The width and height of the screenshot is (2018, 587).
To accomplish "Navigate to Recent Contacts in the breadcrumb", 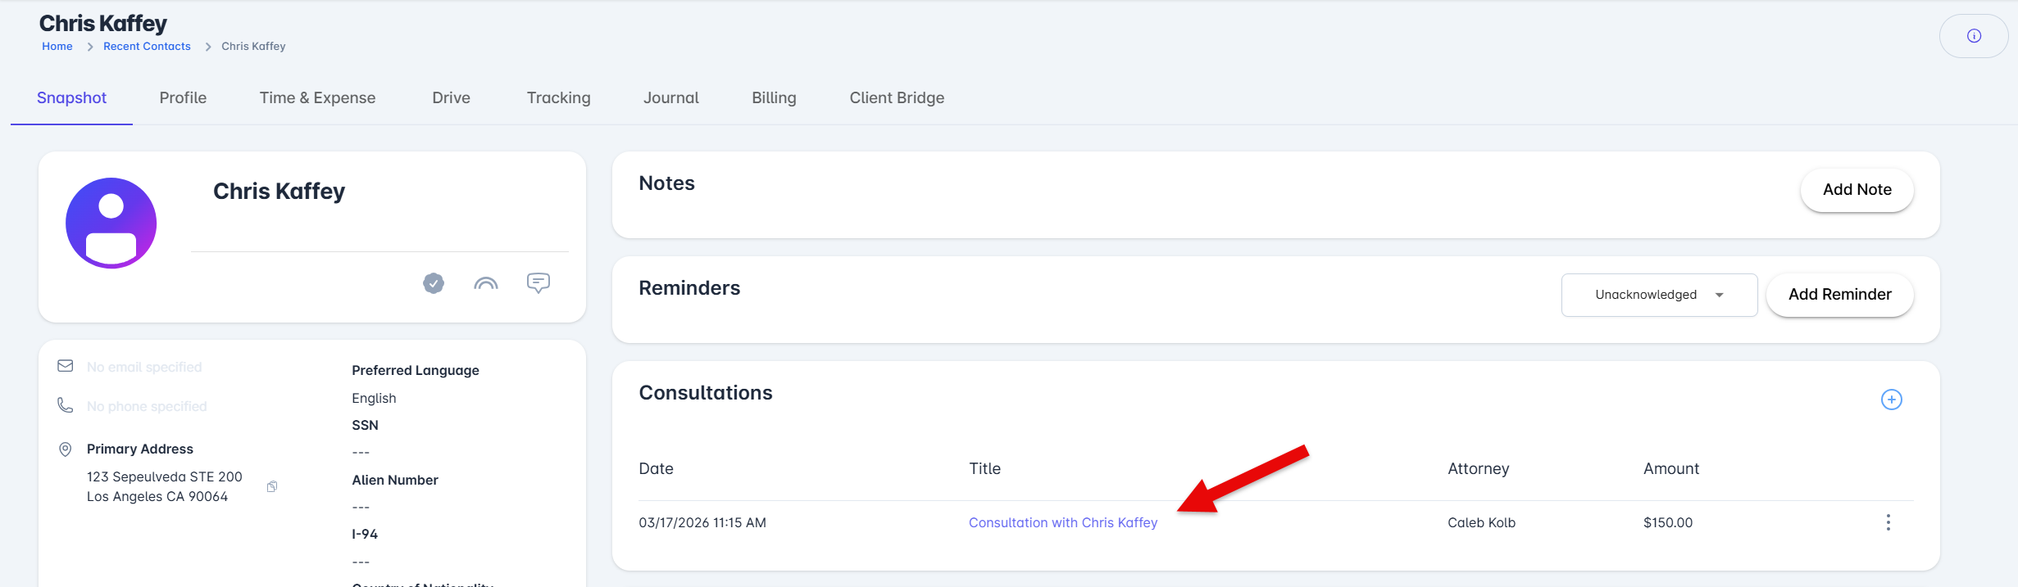I will point(147,47).
